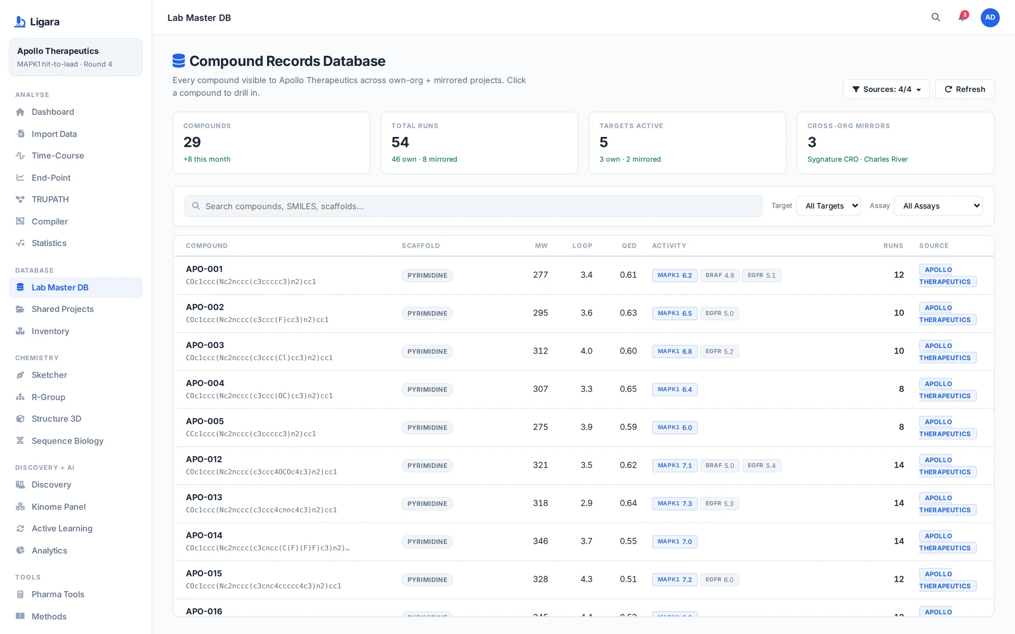Click the BRAF 4.9 activity tag

[720, 275]
